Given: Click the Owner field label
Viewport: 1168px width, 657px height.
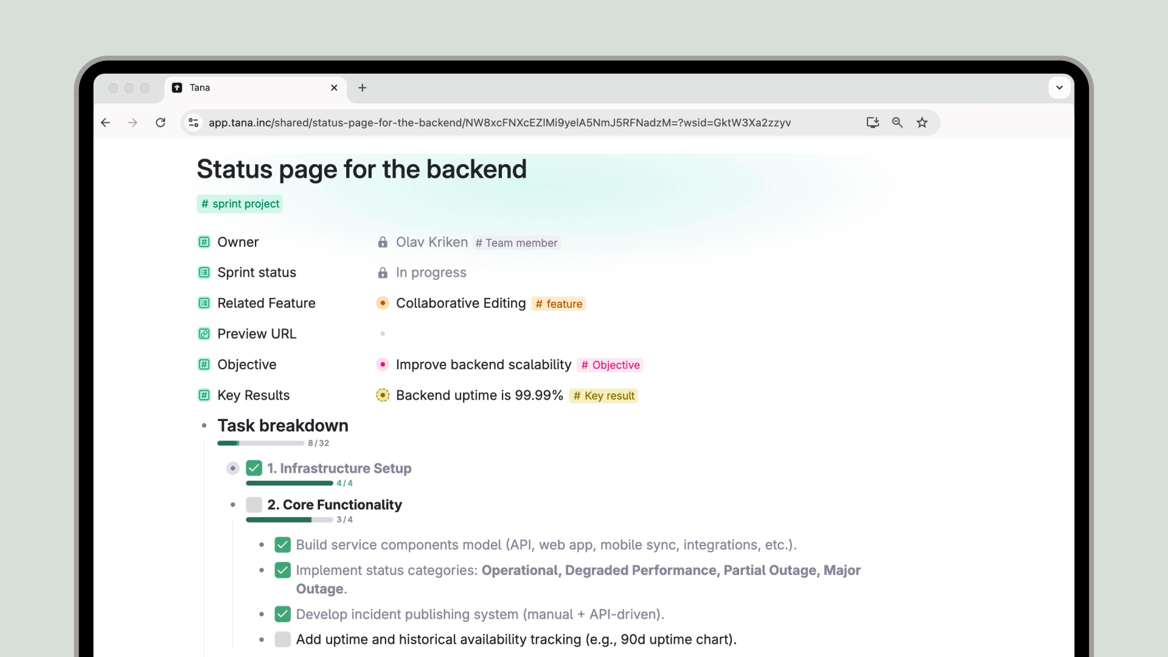Looking at the screenshot, I should click(238, 242).
